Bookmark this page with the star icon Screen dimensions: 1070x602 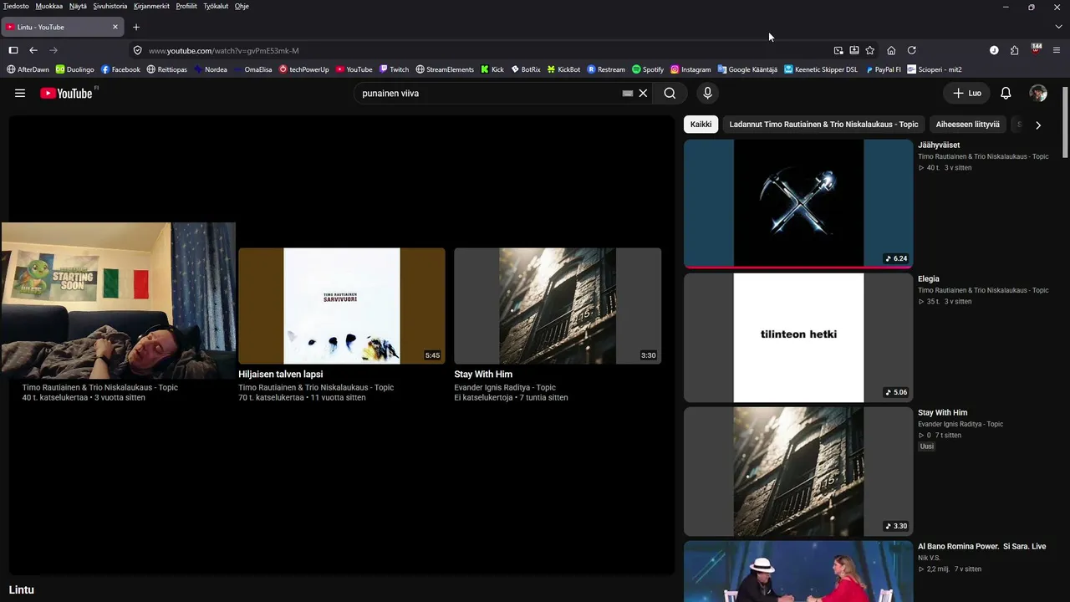[869, 50]
